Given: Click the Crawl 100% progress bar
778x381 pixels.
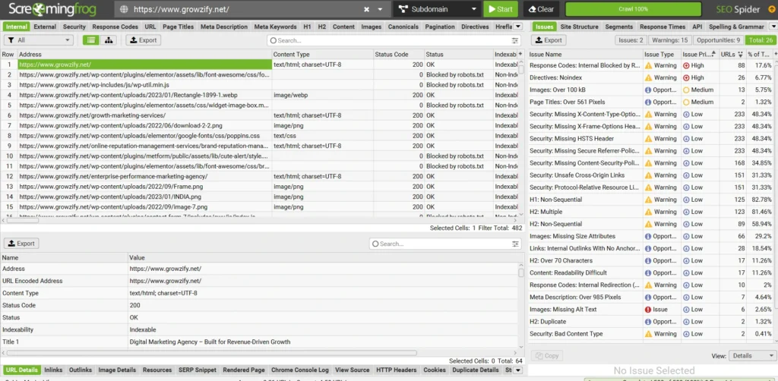Looking at the screenshot, I should click(633, 9).
